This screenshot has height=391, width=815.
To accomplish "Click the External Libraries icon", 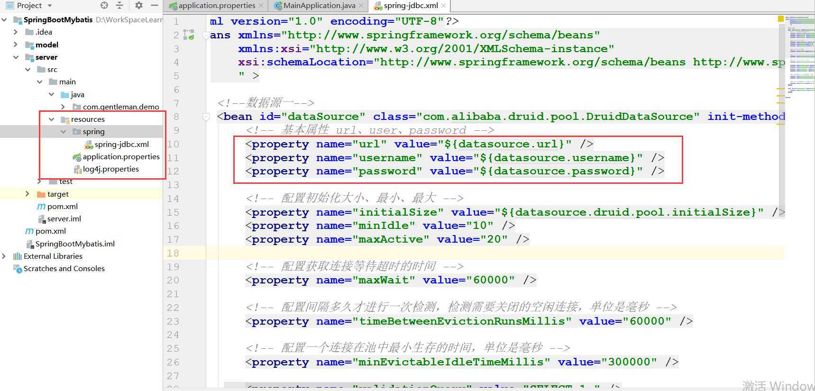I will pos(18,256).
